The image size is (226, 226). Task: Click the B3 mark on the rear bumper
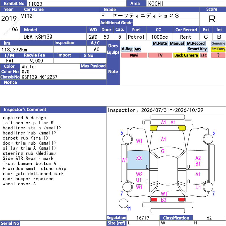point(164,200)
